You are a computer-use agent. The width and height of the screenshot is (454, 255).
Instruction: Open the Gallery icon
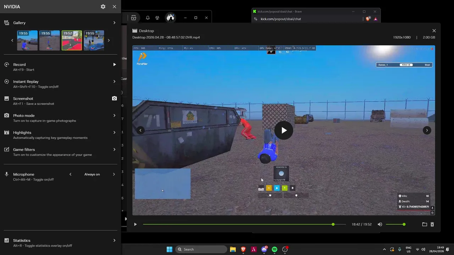pyautogui.click(x=6, y=23)
